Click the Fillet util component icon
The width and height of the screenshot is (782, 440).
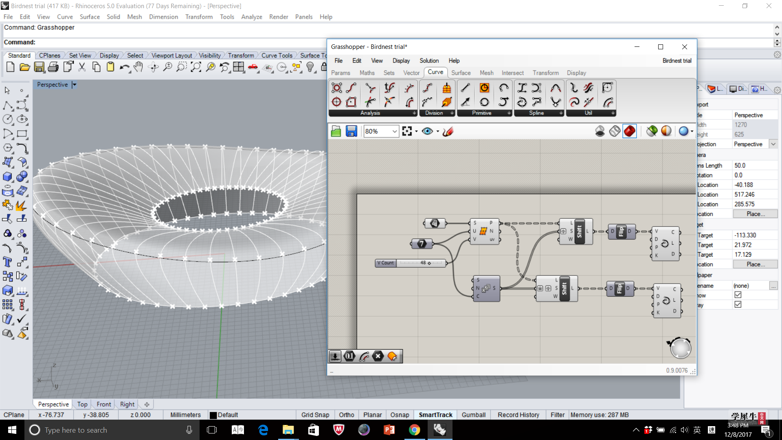pos(607,88)
